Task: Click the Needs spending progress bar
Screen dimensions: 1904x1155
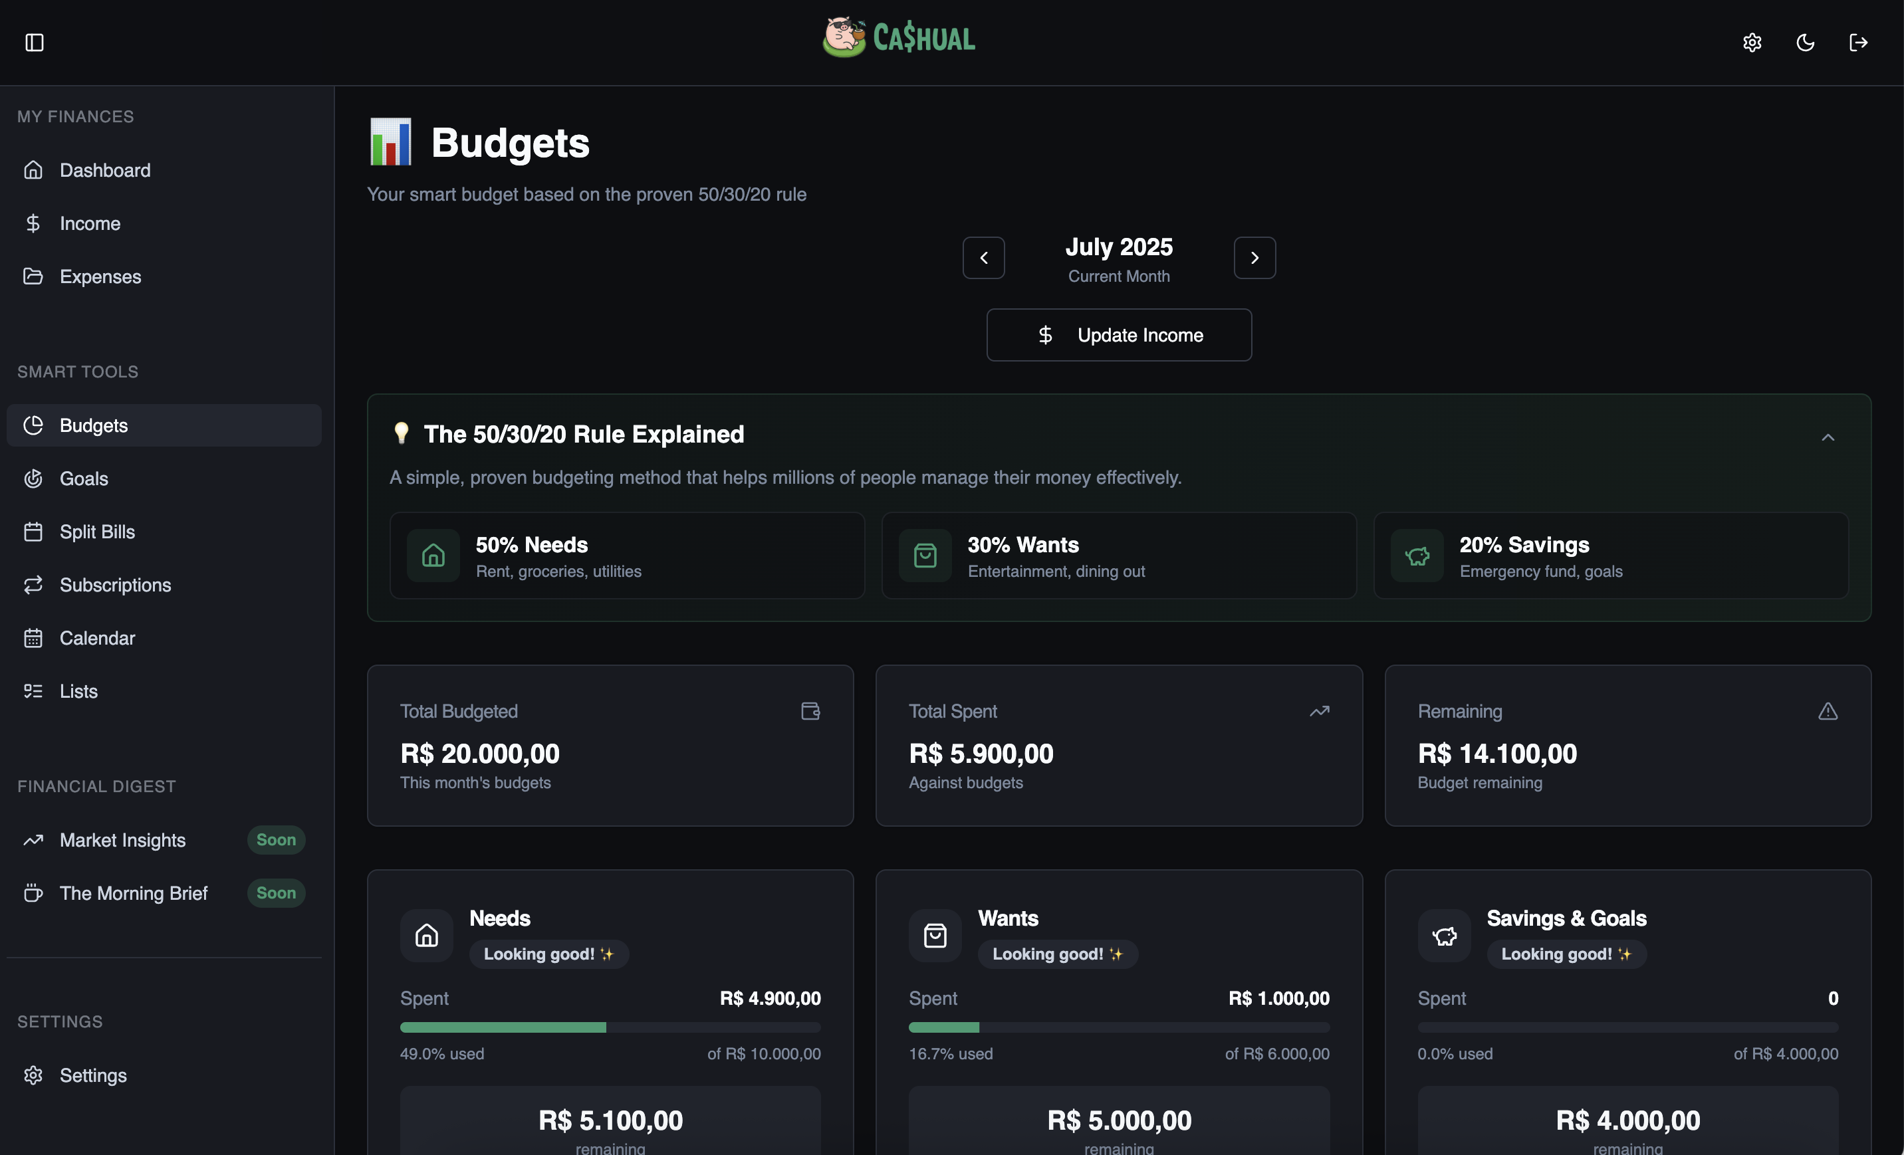Action: click(610, 1027)
